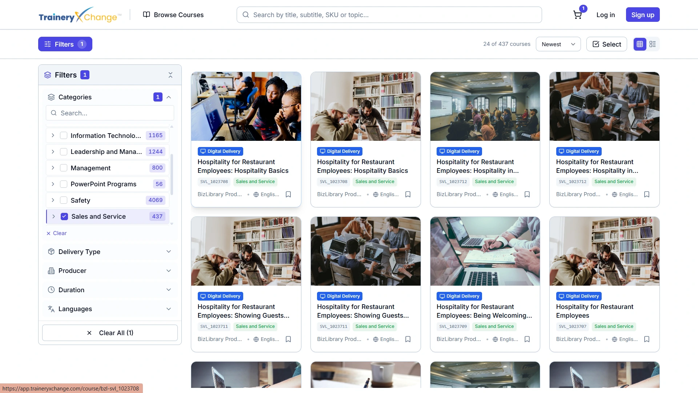Tick the Management category checkbox
698x393 pixels.
point(64,168)
